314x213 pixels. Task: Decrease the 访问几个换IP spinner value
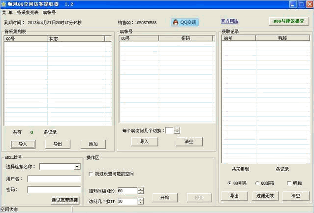tap(141, 203)
